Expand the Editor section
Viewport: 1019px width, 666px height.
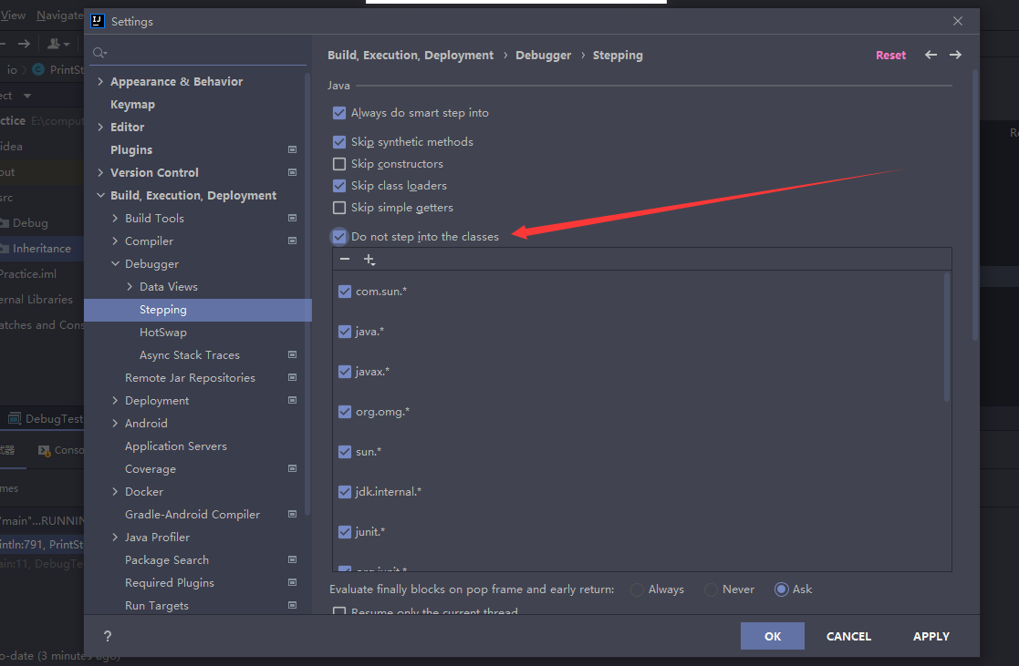[x=100, y=127]
